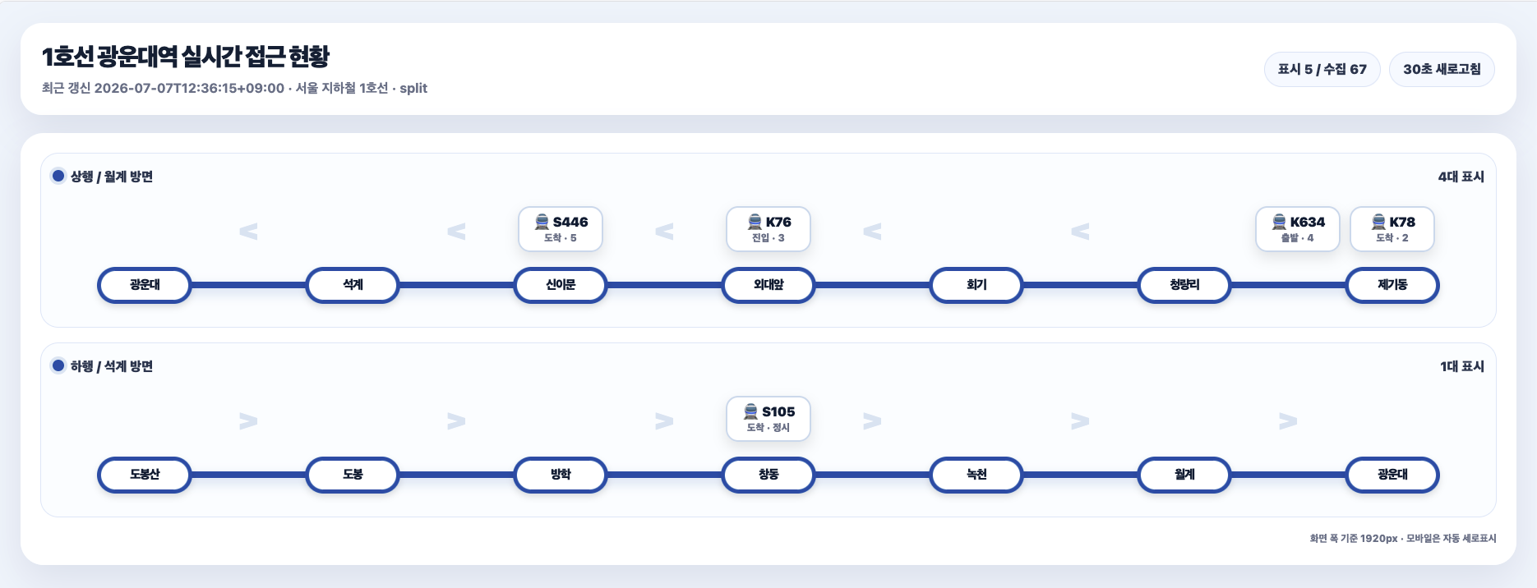Click the 4대 표시 count label
1537x588 pixels.
pos(1461,177)
